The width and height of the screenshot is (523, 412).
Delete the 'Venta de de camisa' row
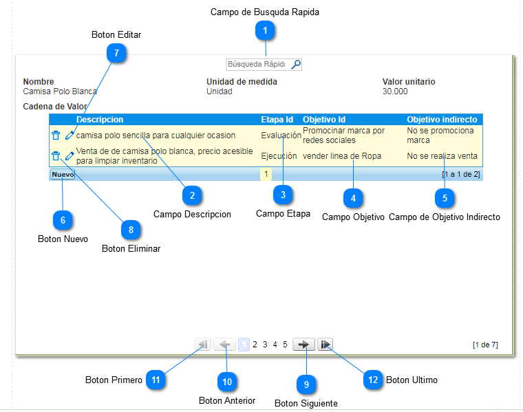(56, 155)
